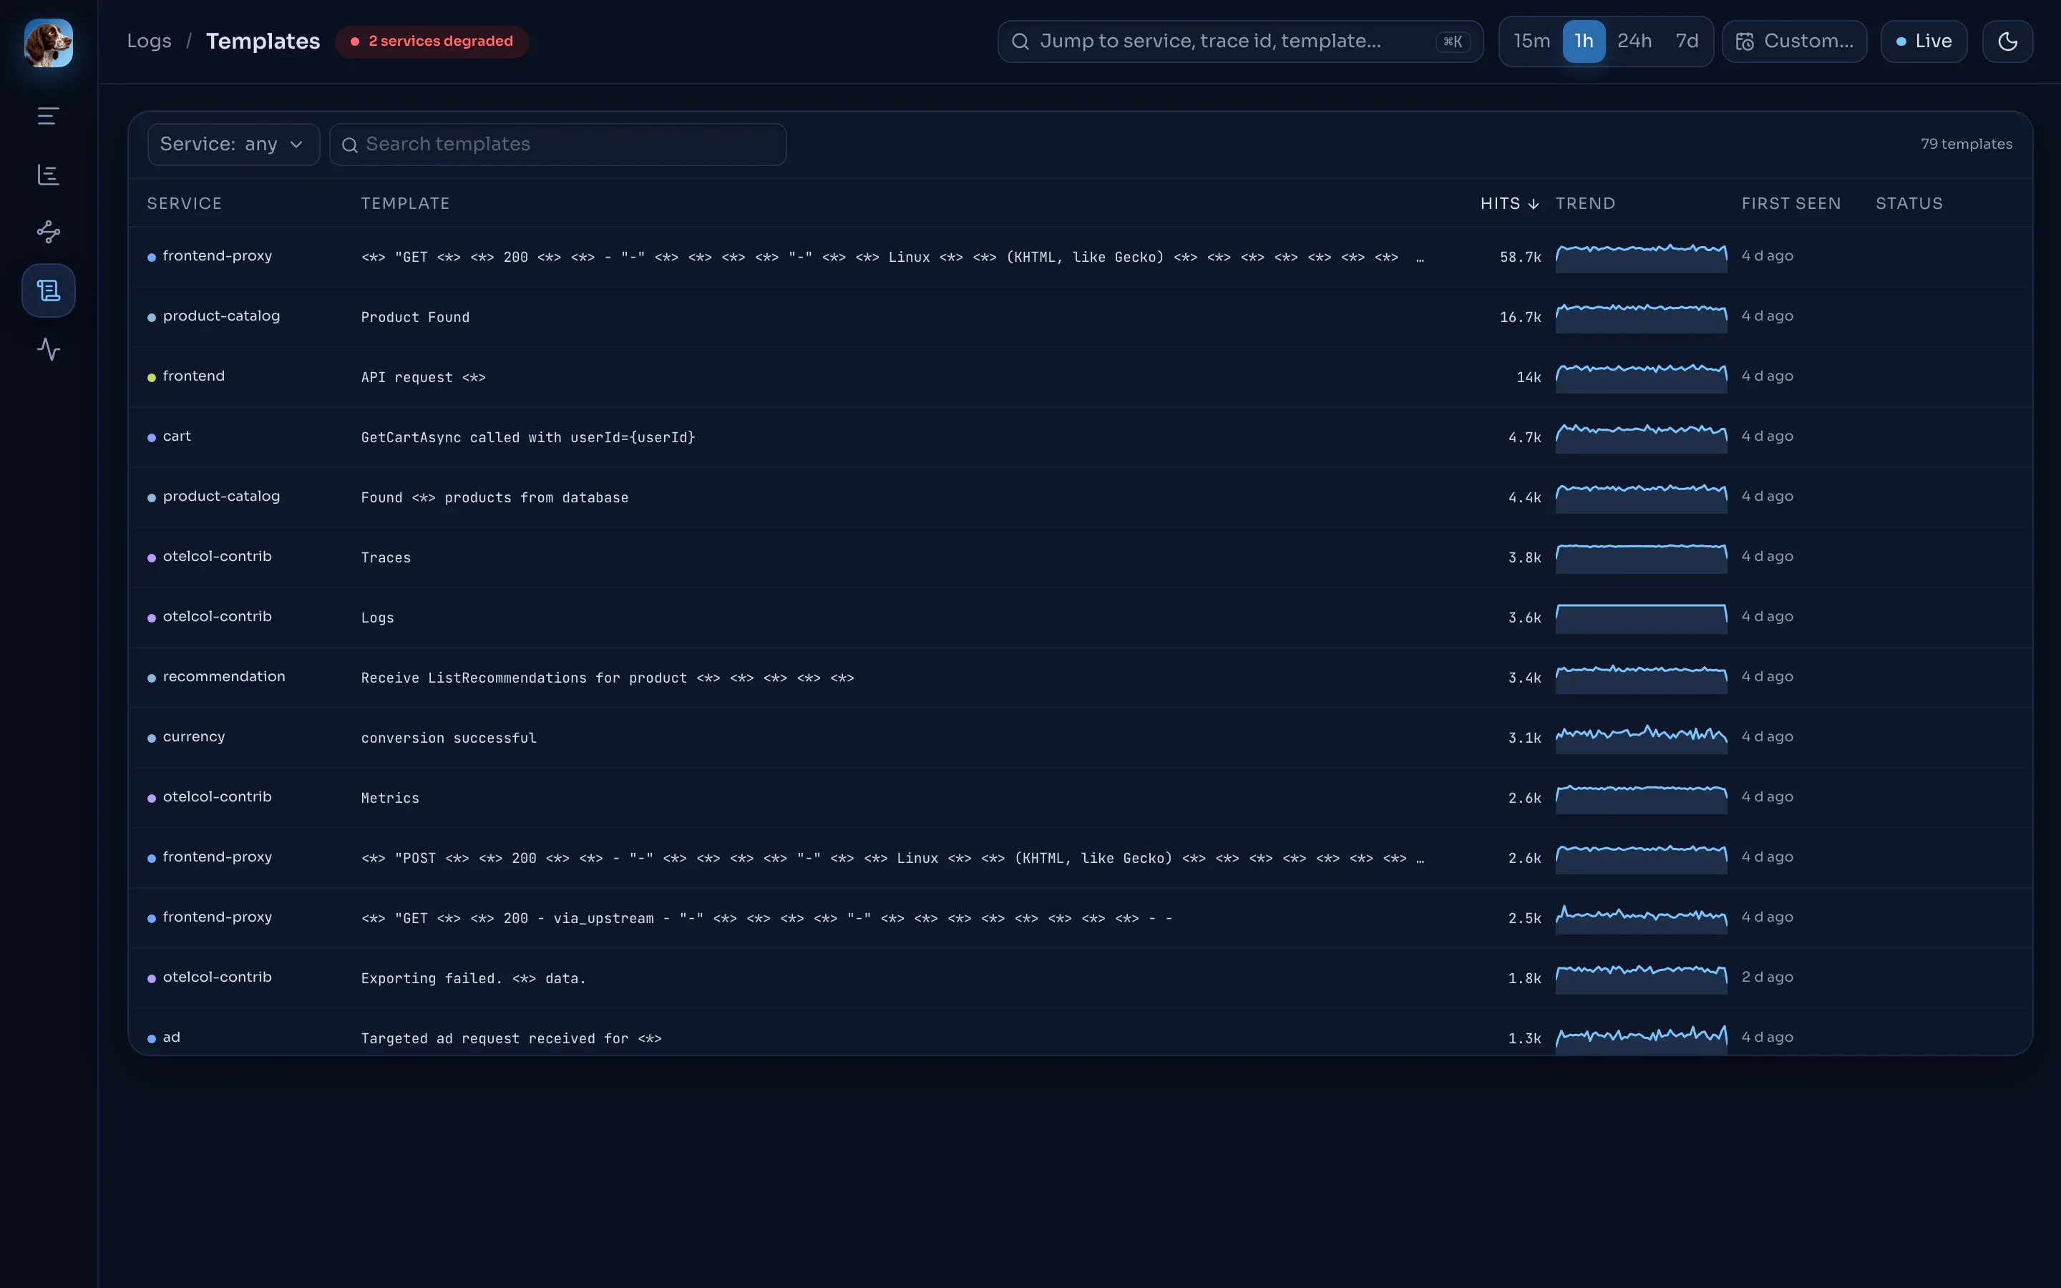
Task: Click the recommendation service name
Action: pos(224,676)
